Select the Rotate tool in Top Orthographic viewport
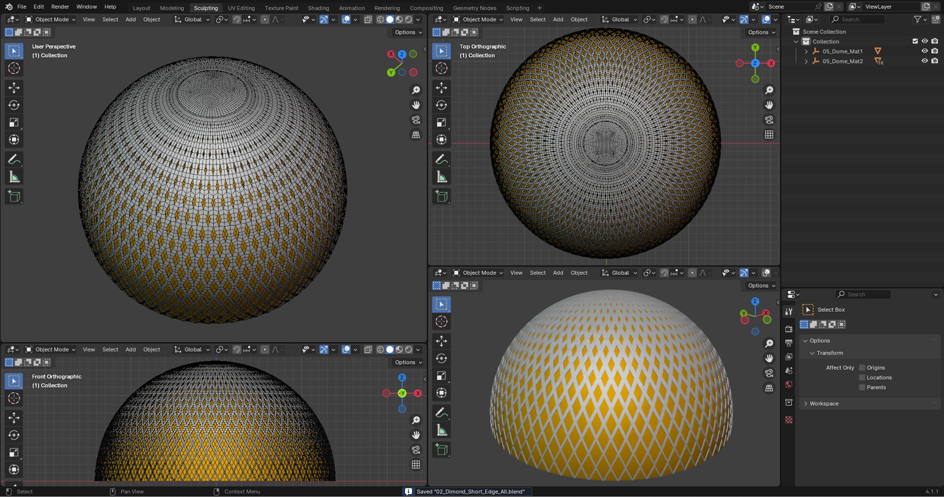This screenshot has width=944, height=497. (x=442, y=105)
